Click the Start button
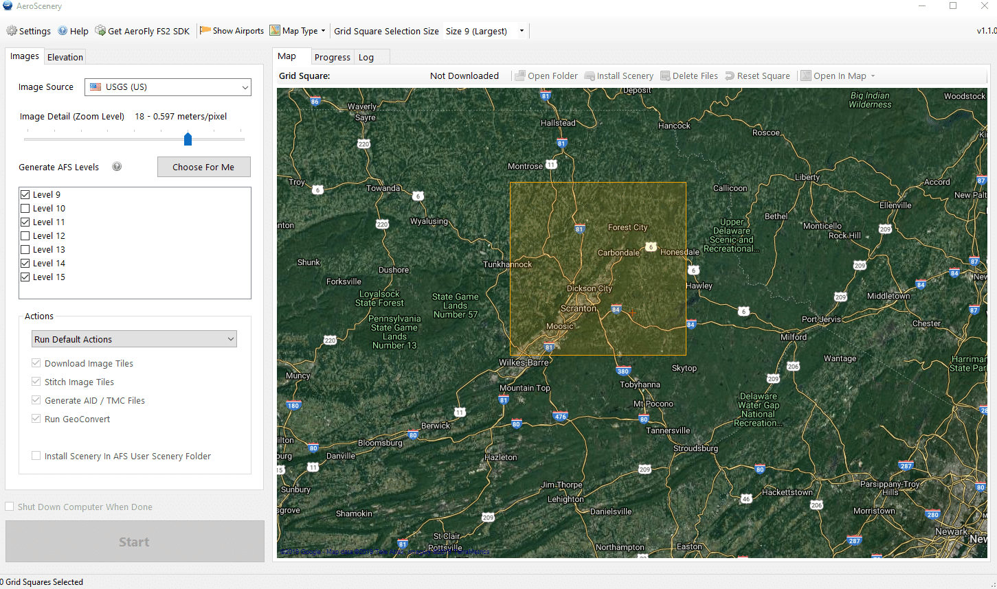The height and width of the screenshot is (589, 997). click(x=135, y=542)
